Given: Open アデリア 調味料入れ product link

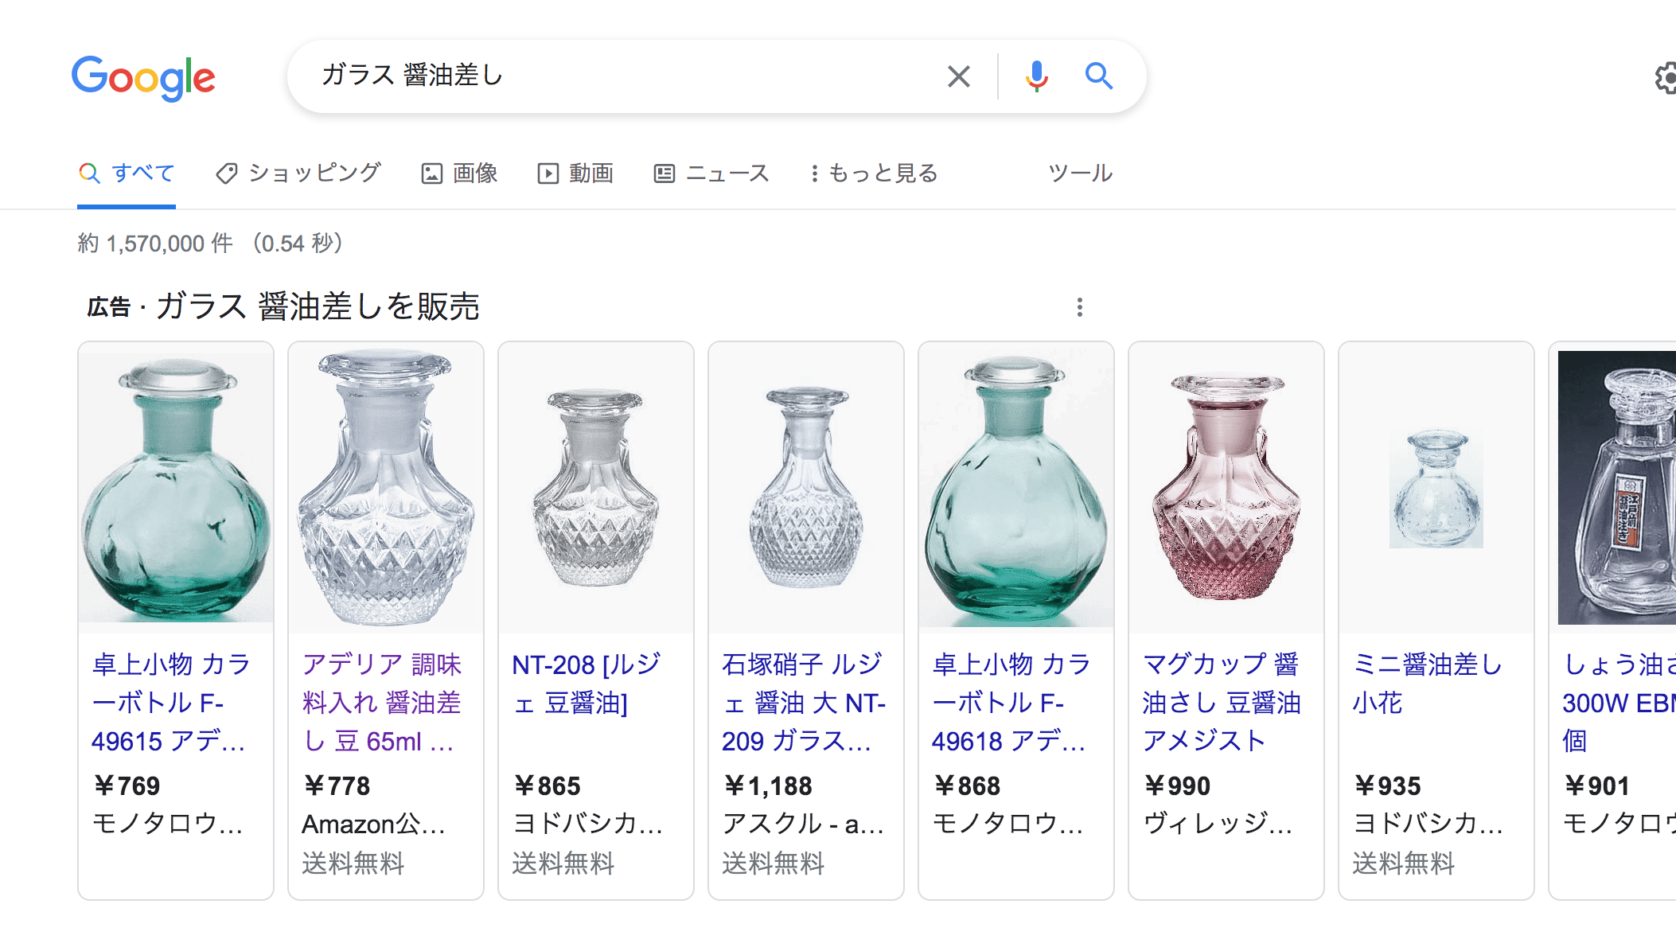Looking at the screenshot, I should (382, 702).
